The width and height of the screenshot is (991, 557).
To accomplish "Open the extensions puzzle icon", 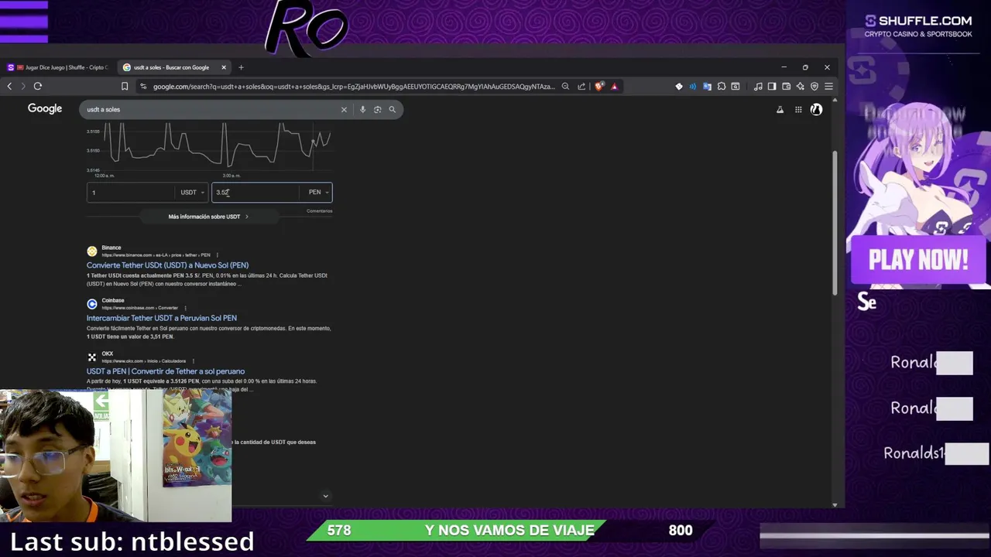I will coord(721,87).
